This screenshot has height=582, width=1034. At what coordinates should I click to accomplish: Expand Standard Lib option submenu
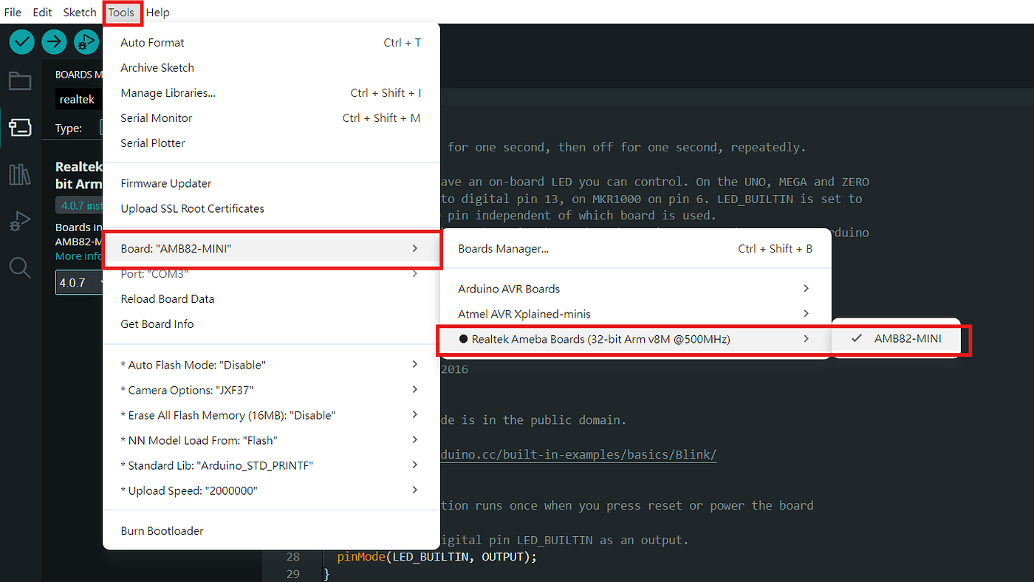click(x=271, y=465)
